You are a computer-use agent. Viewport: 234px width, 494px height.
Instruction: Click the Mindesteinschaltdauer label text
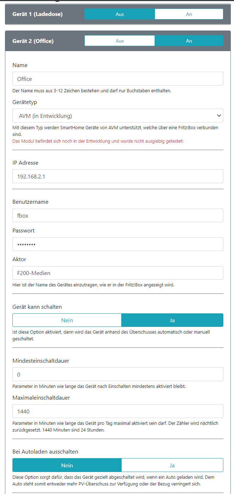pos(41,361)
